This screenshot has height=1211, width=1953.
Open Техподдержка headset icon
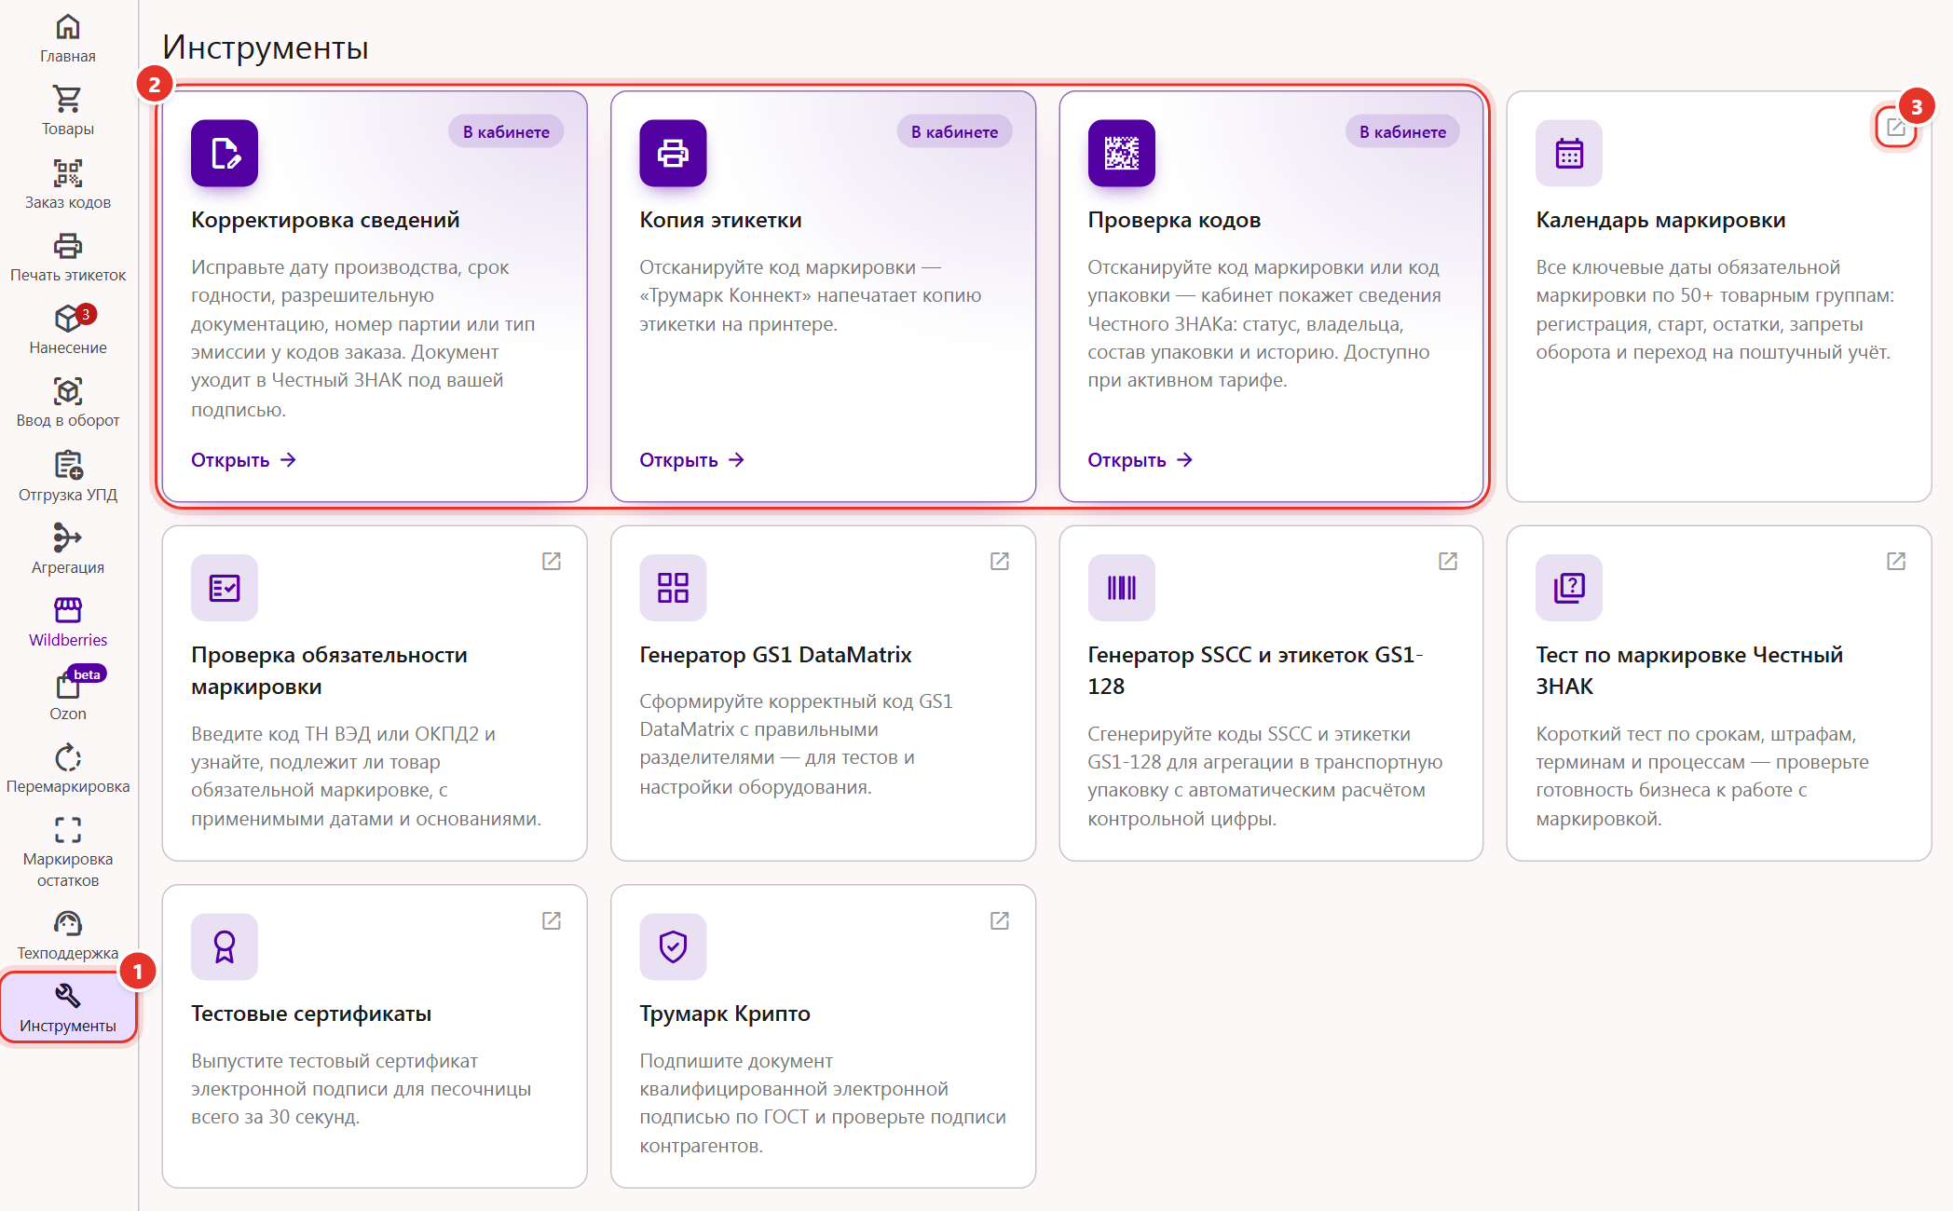[x=68, y=923]
